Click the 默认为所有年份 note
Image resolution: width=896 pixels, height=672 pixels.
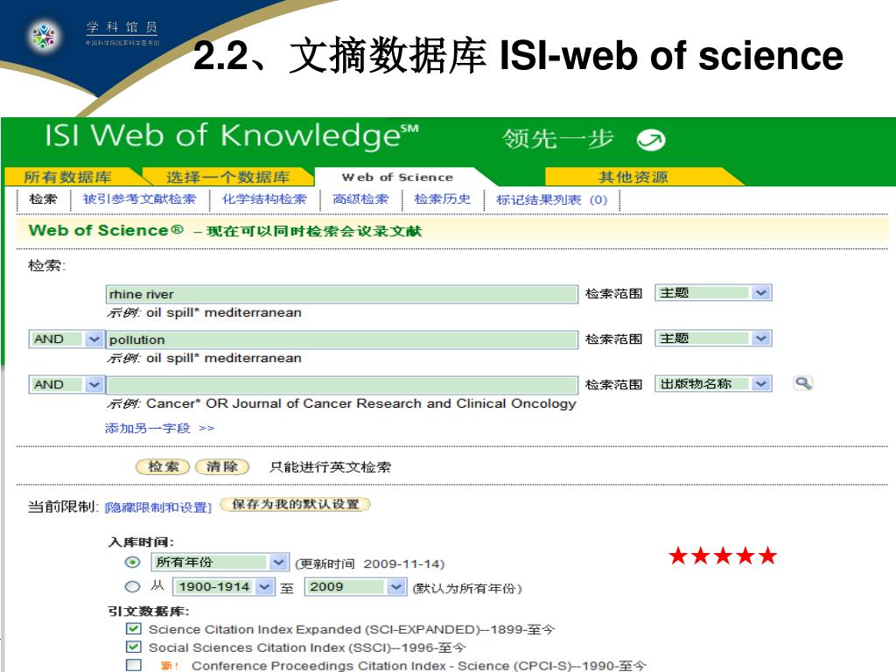(x=467, y=588)
